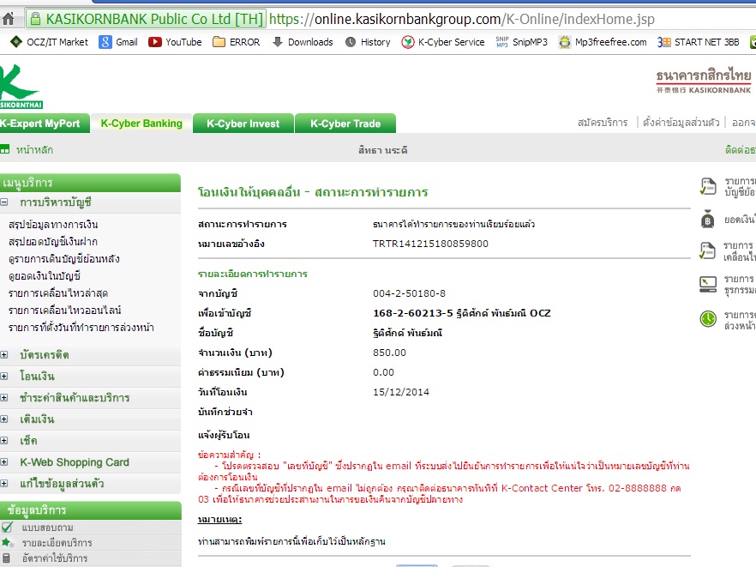The image size is (756, 567).
Task: Switch to the K-Cyber Trade tab
Action: pos(345,123)
